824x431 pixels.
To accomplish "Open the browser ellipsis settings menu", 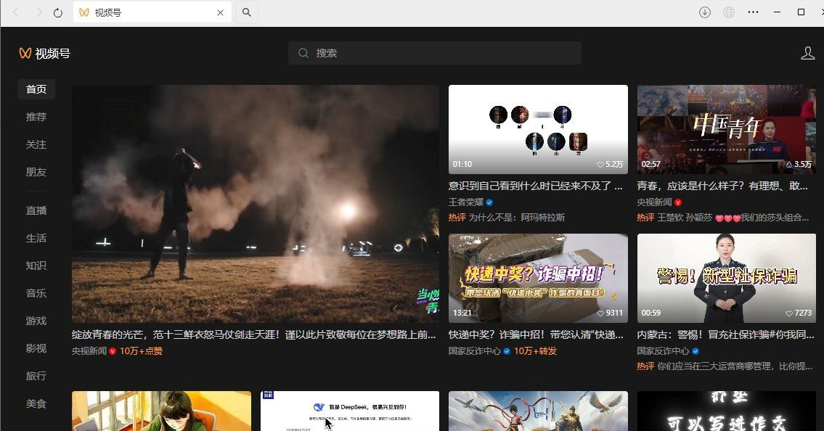I will point(753,12).
